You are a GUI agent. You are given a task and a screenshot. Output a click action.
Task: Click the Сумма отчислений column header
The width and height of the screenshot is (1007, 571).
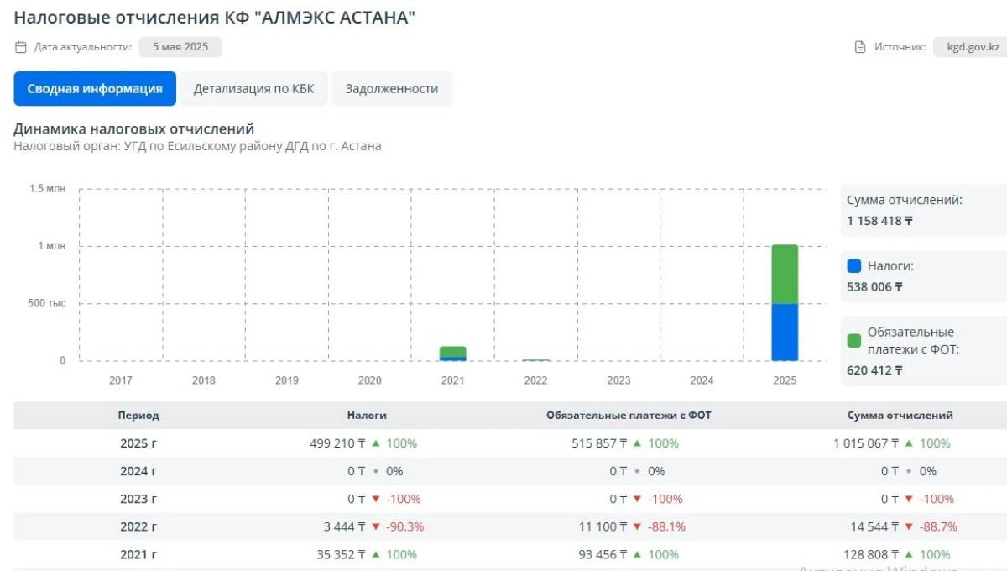(911, 415)
